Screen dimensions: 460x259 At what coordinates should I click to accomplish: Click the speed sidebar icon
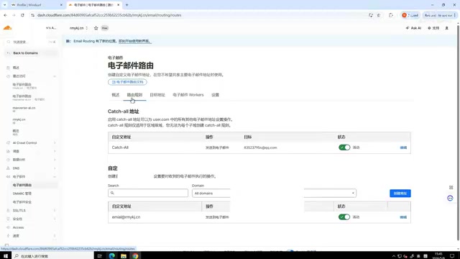[x=8, y=236]
